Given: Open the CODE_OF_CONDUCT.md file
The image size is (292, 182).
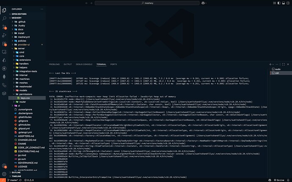Looking at the screenshot, I should (x=27, y=147).
